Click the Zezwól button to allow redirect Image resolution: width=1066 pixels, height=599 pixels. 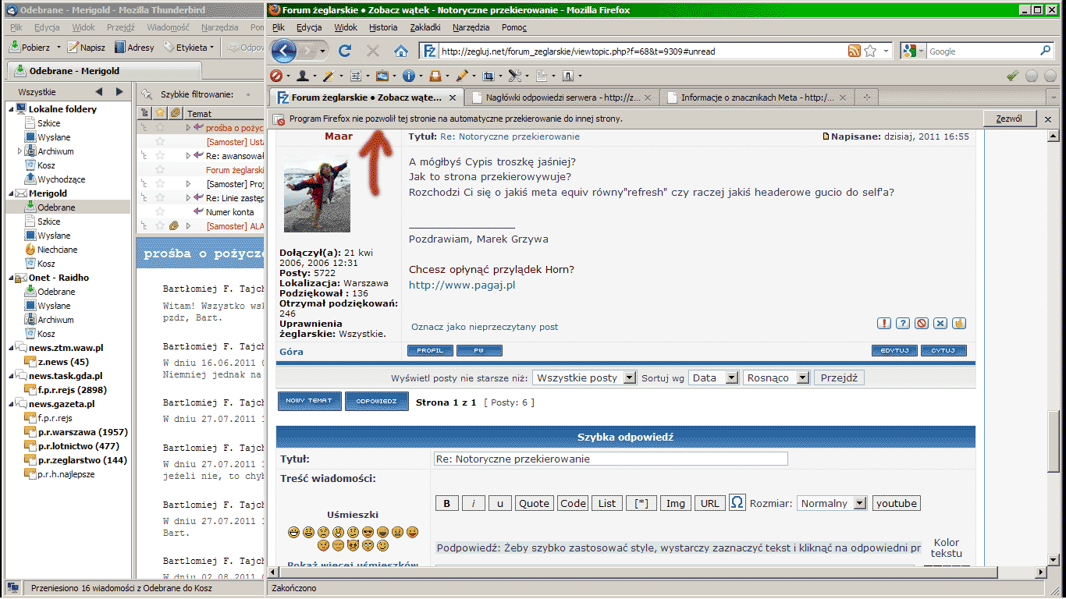(1009, 119)
